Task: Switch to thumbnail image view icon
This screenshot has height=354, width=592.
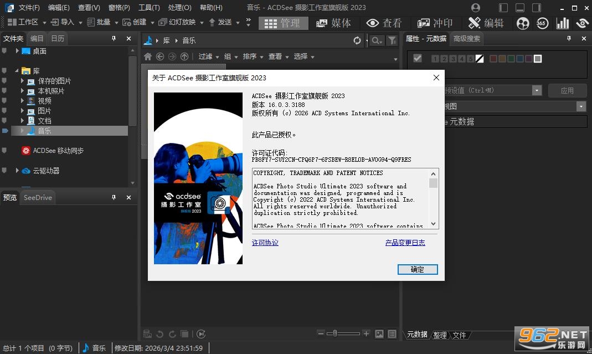Action: pos(379,334)
